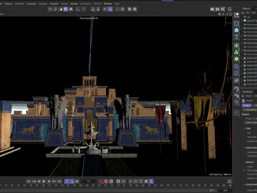The height and width of the screenshot is (193, 257).
Task: Collapse the COLOR MANAGEMENT section
Action: (244, 184)
